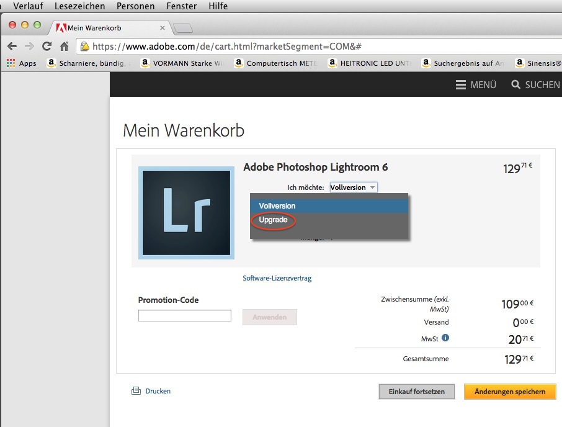
Task: Click the yellow SSL lock icon
Action: (x=84, y=47)
